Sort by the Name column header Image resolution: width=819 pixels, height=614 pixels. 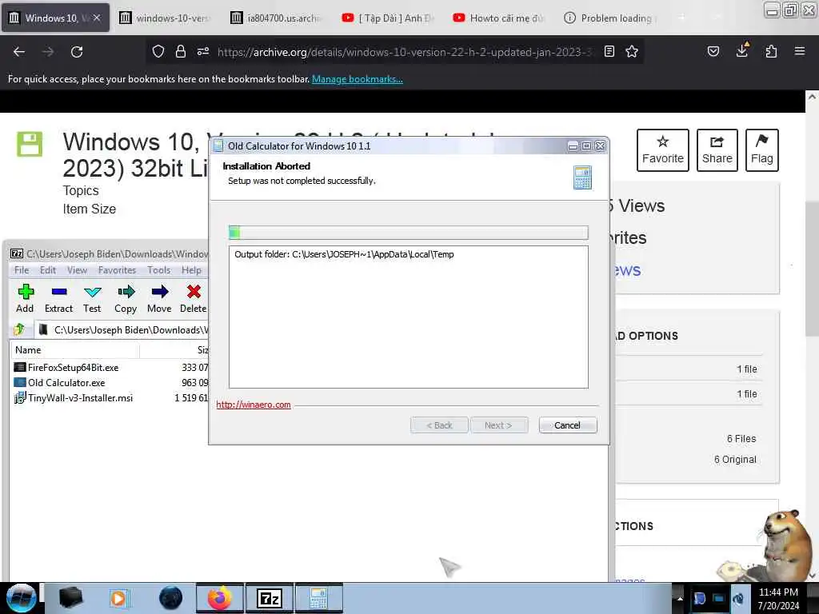point(74,350)
